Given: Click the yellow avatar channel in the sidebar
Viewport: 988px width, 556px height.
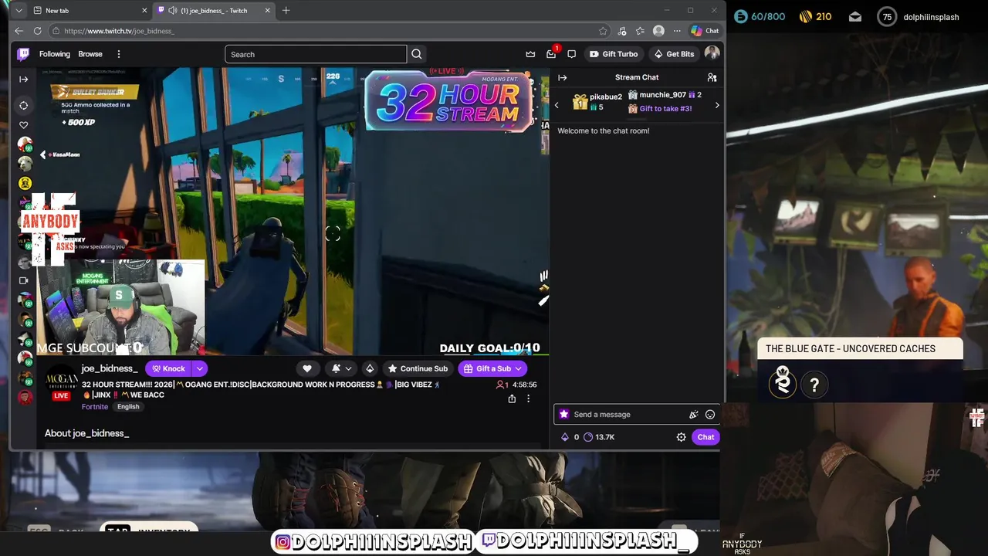Looking at the screenshot, I should 25,183.
